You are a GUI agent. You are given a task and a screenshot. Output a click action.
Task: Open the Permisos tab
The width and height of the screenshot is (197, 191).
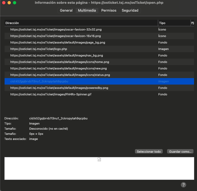(109, 11)
